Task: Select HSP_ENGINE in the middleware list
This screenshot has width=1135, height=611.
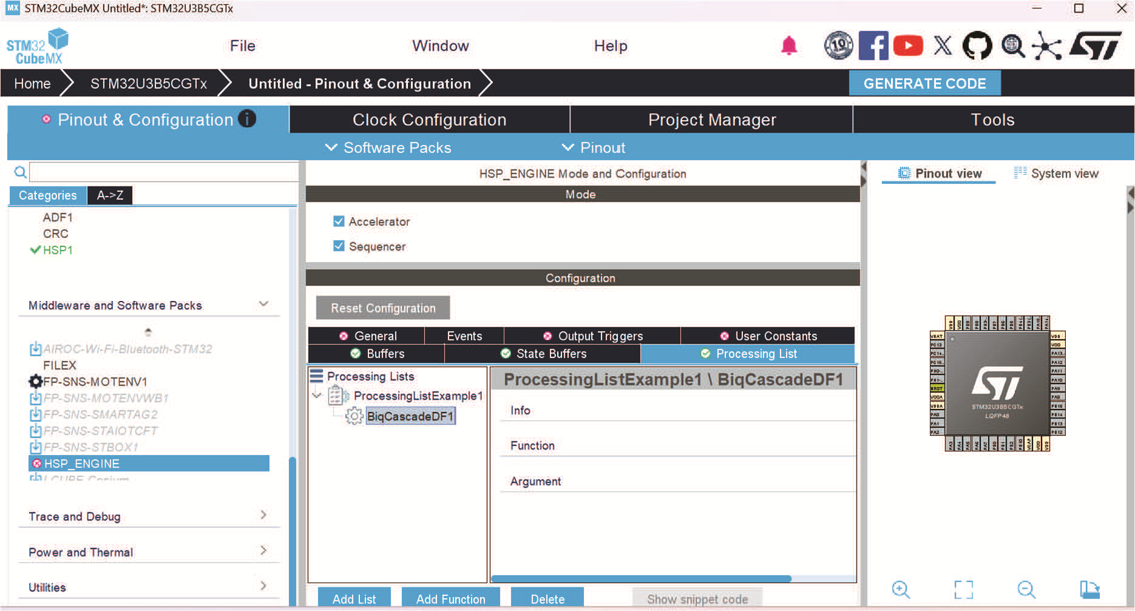Action: pyautogui.click(x=149, y=464)
